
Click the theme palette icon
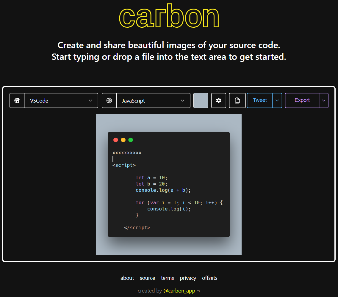(17, 100)
